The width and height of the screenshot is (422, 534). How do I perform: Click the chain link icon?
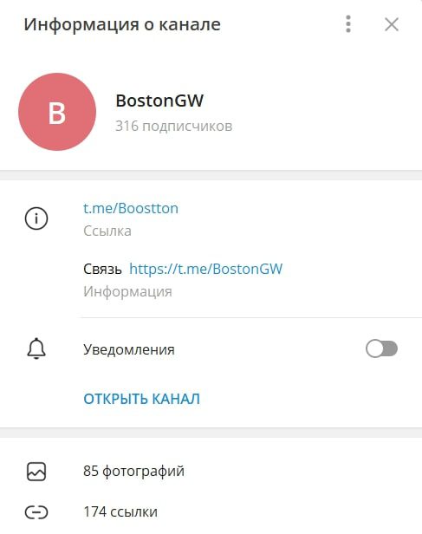[36, 512]
